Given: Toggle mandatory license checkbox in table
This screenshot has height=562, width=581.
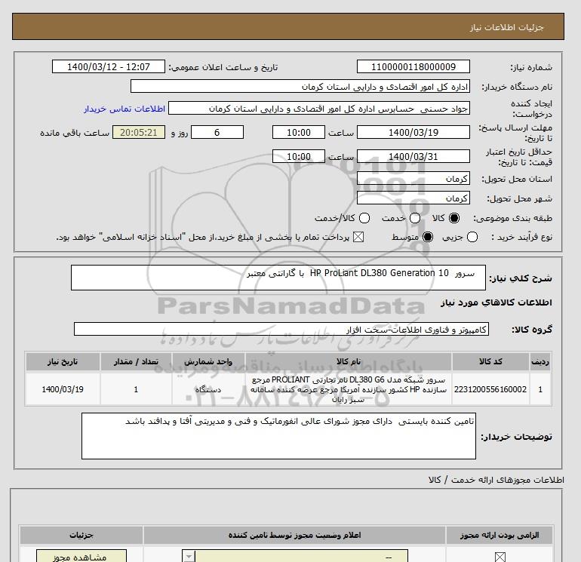Looking at the screenshot, I should [x=500, y=557].
